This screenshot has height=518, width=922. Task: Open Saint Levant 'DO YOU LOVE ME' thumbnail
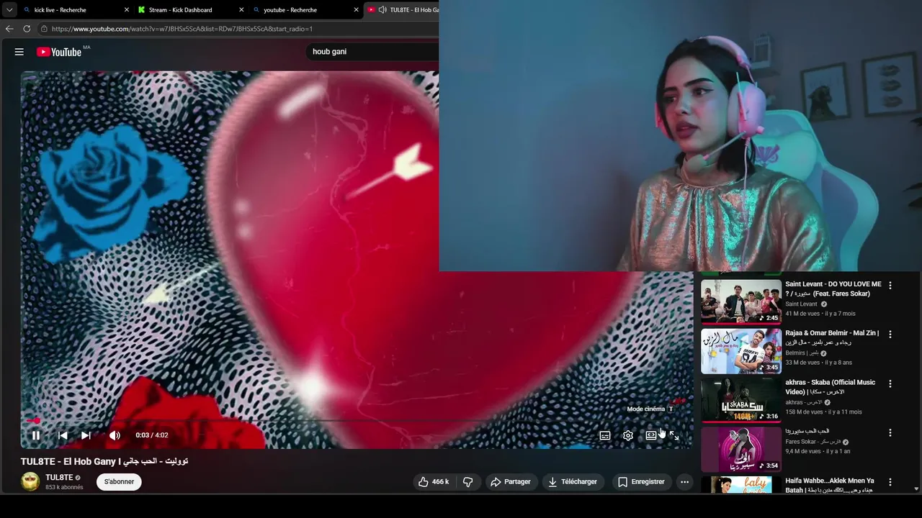(741, 301)
